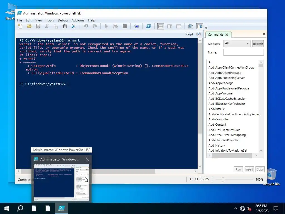Select Add-History command
Image resolution: width=285 pixels, height=214 pixels.
tap(217, 145)
